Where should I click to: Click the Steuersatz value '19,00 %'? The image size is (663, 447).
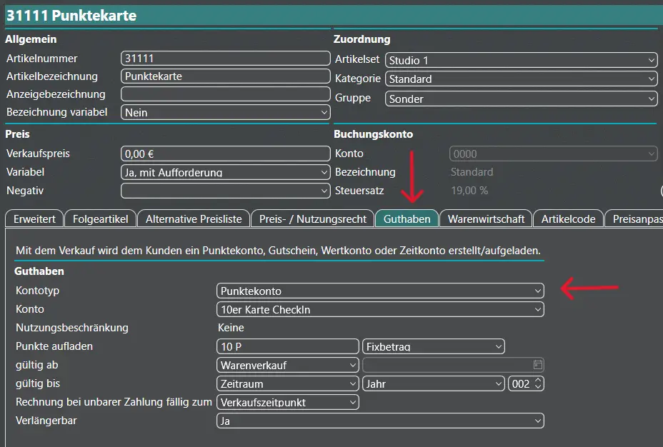tap(469, 191)
